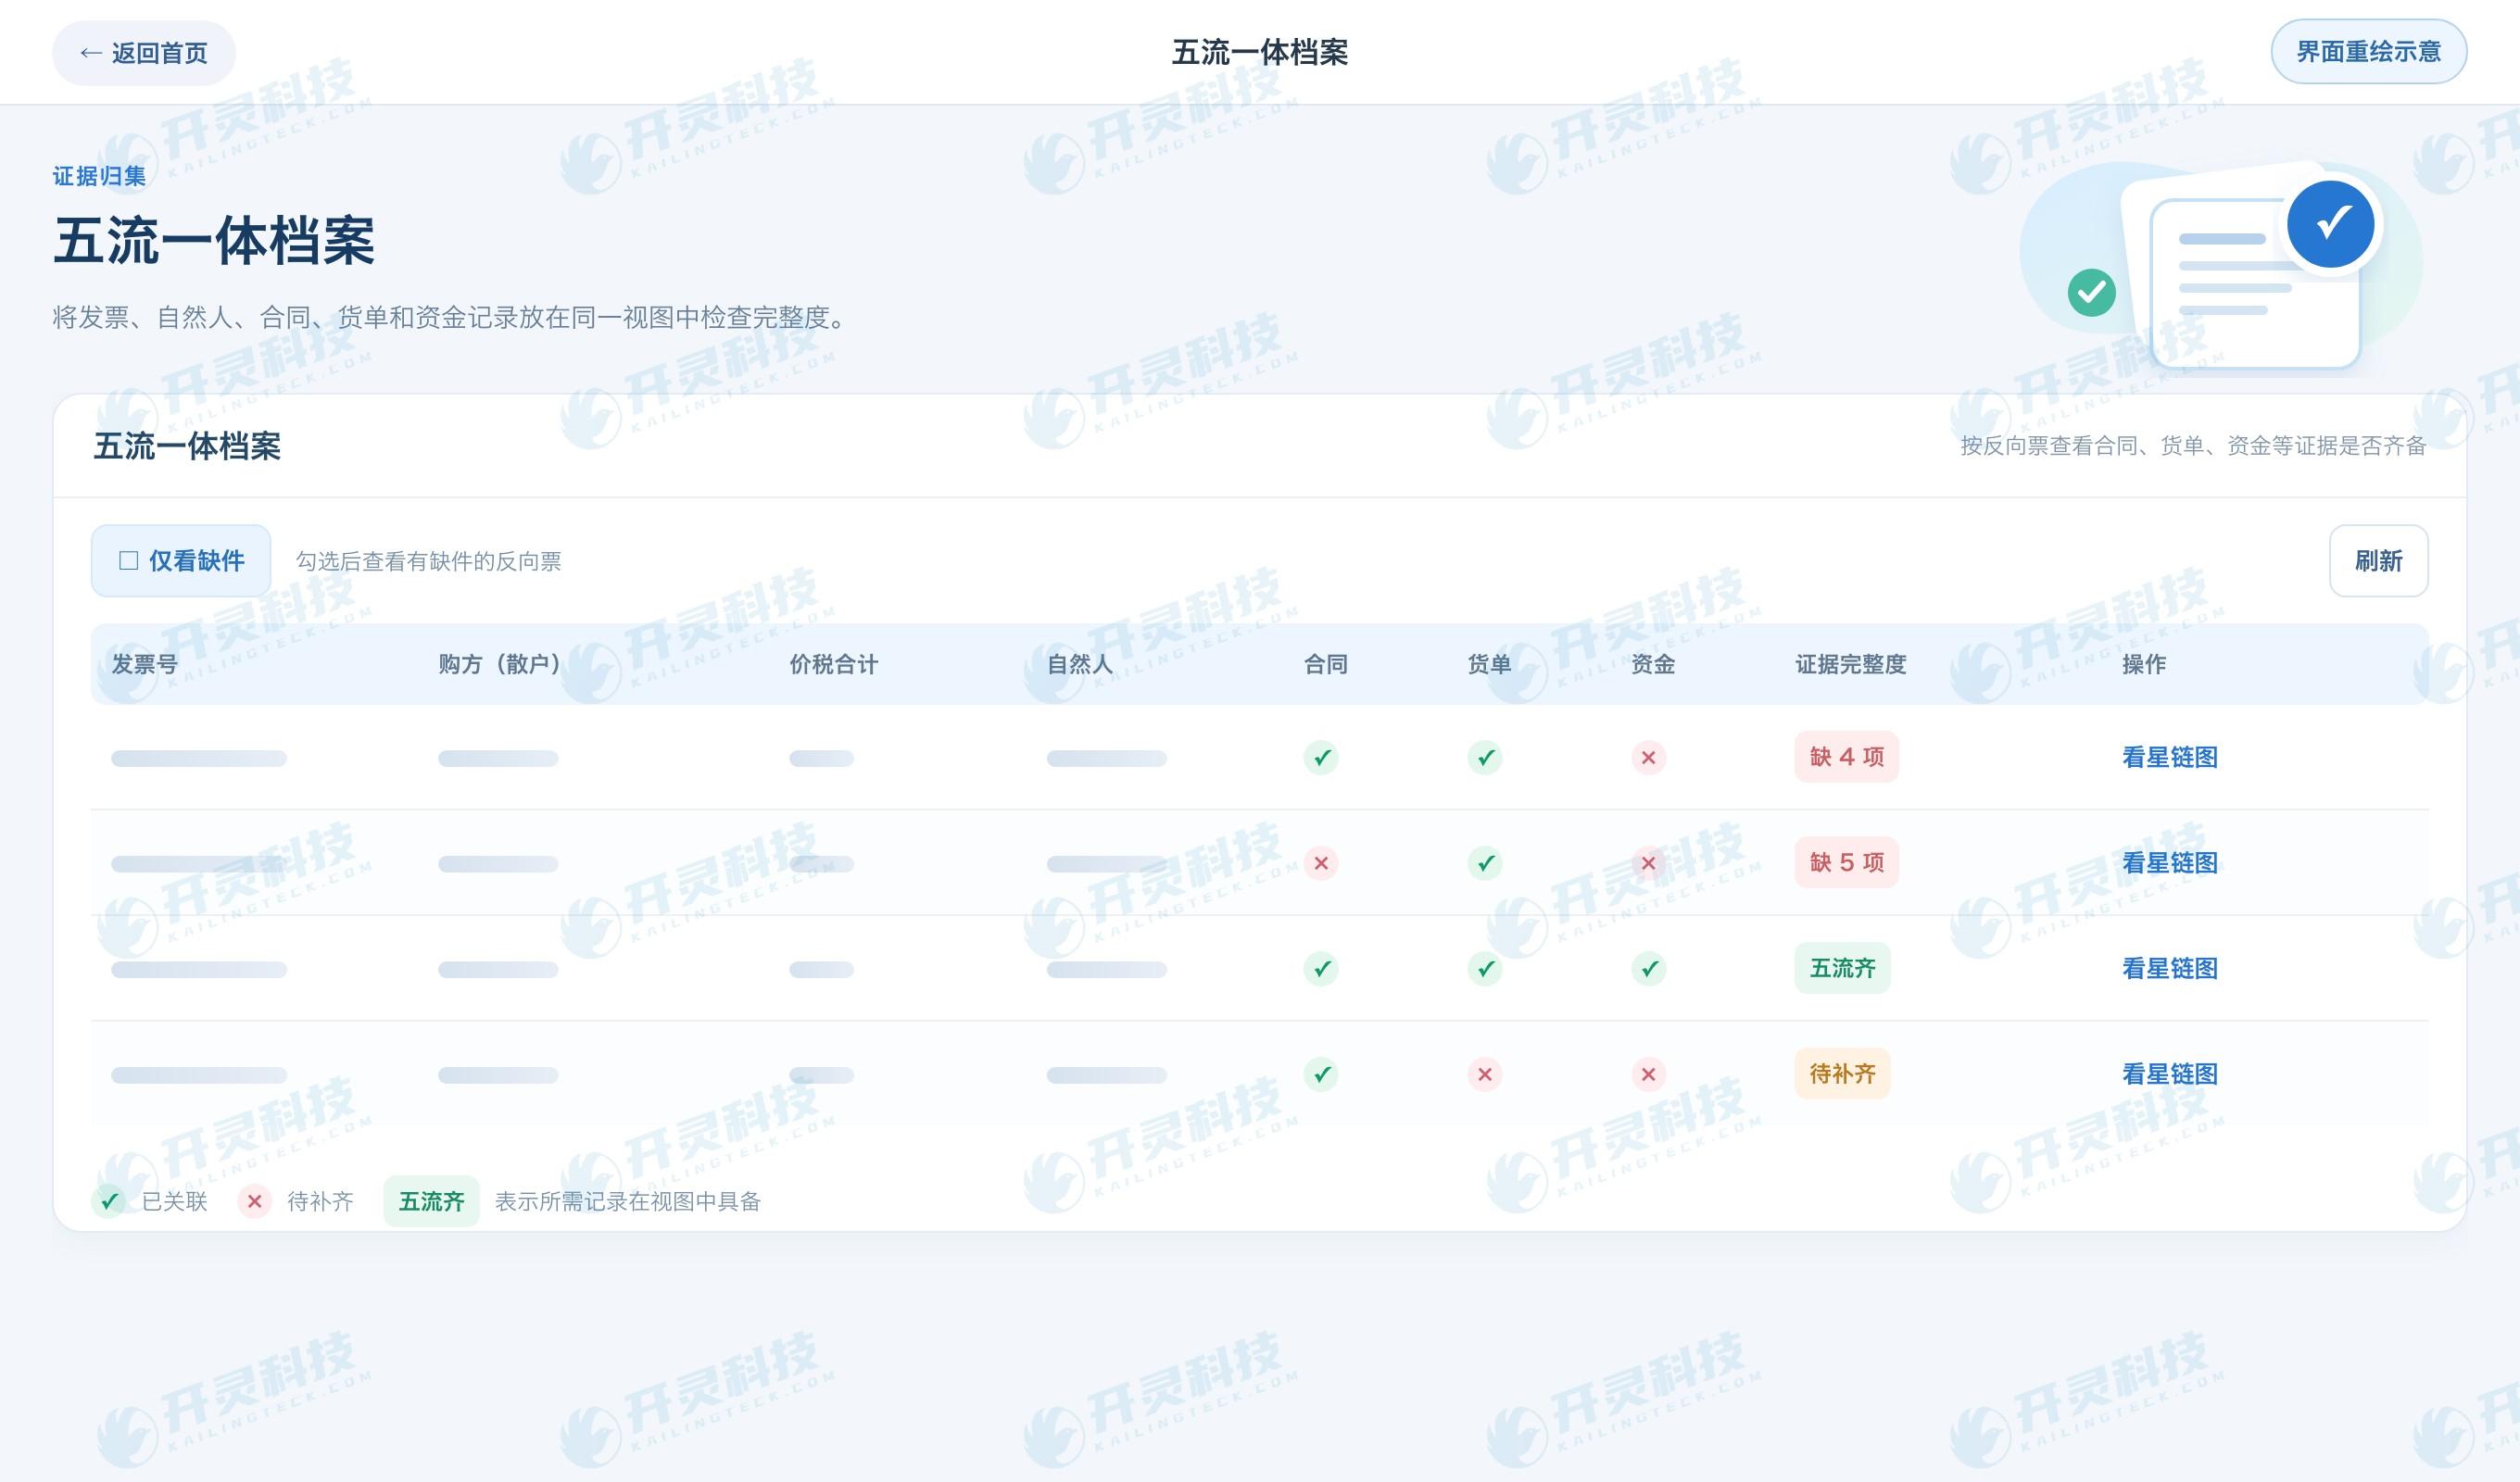
Task: Click the 证据完整度 column header
Action: point(1851,664)
